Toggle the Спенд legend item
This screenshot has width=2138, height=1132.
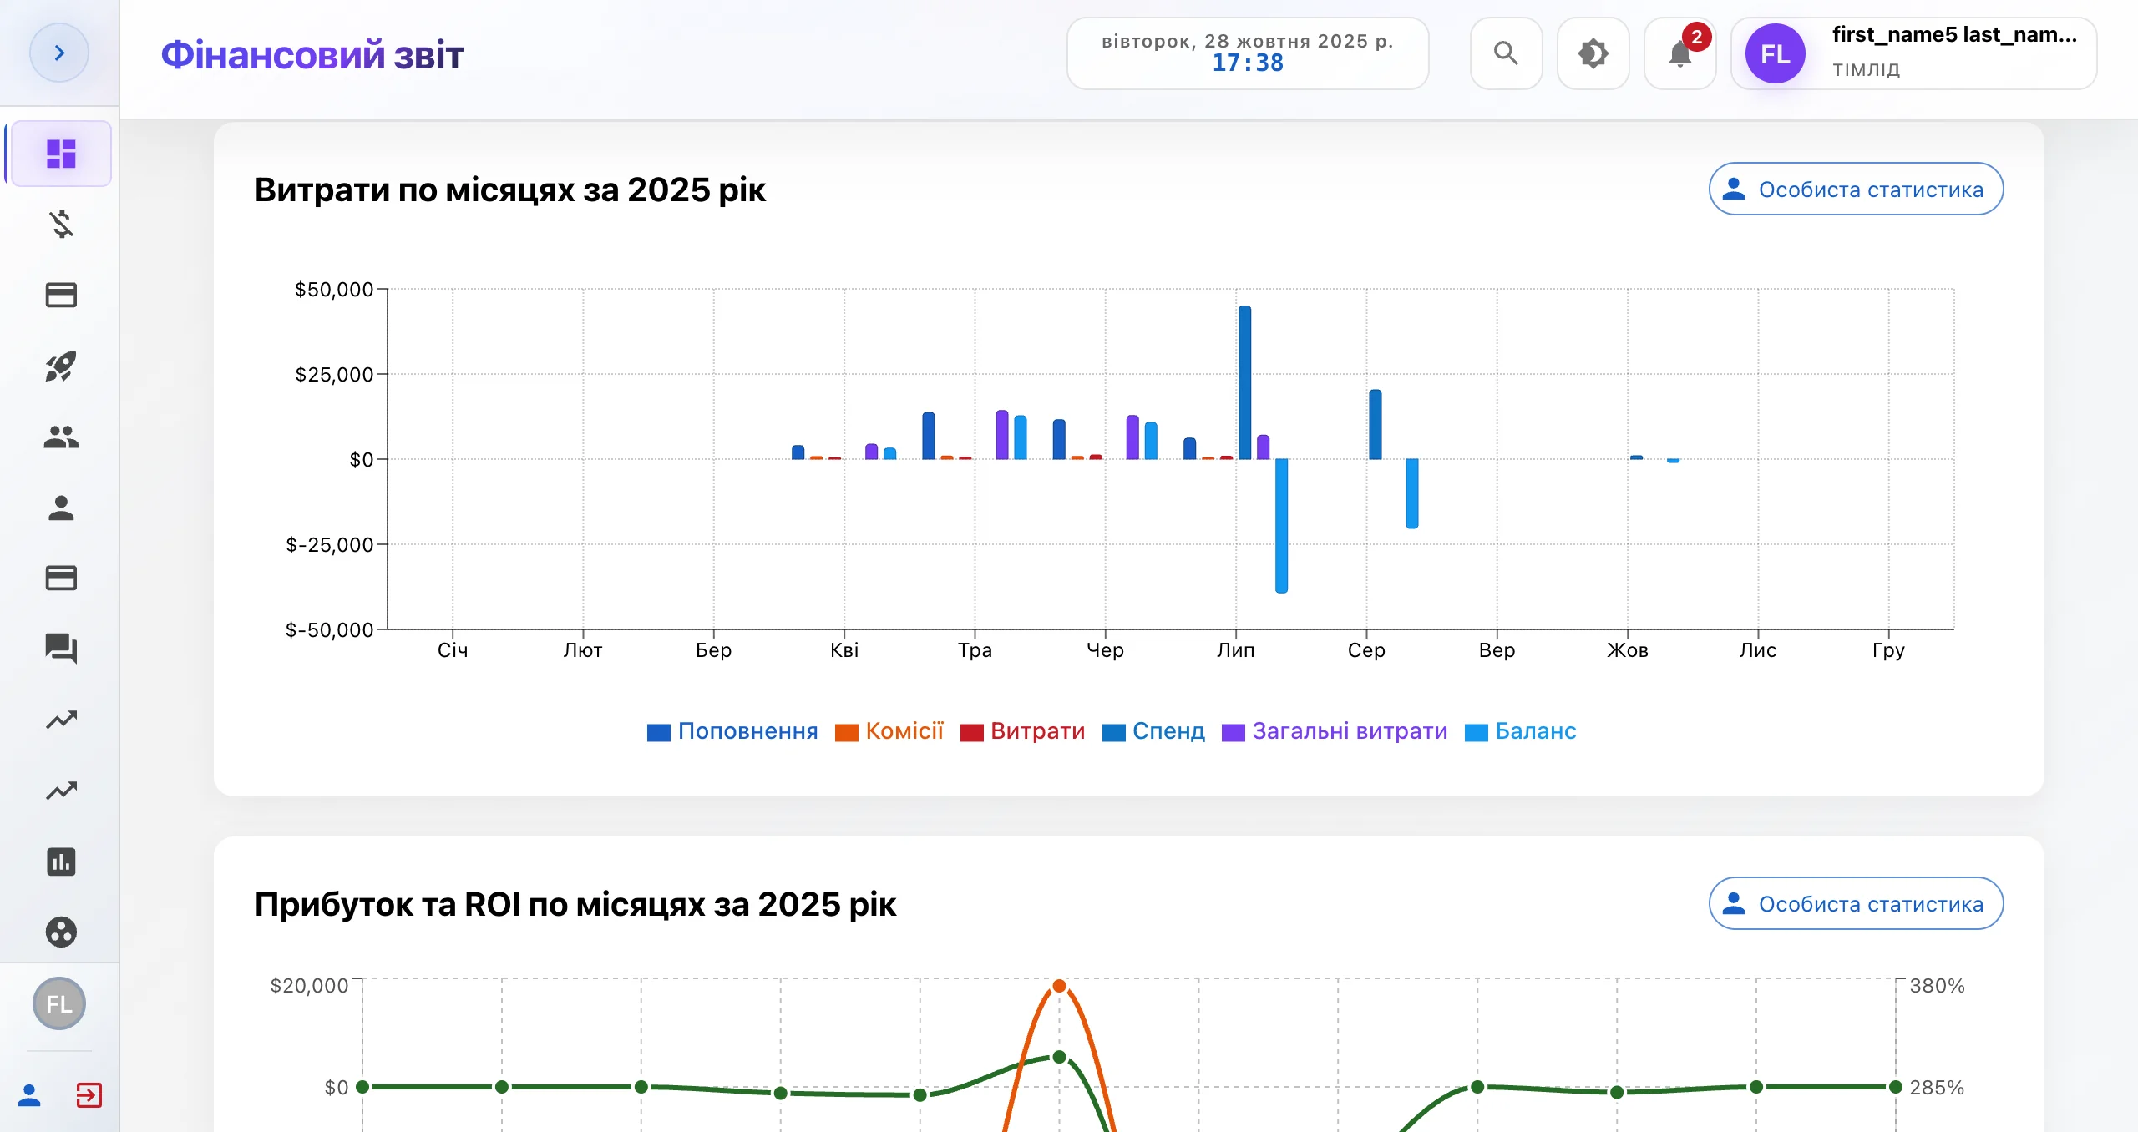[x=1153, y=731]
